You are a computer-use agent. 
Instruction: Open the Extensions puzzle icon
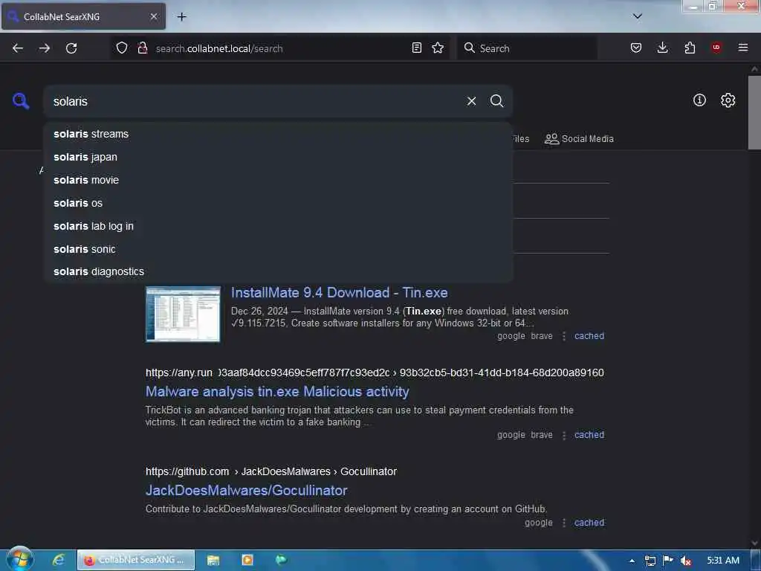[690, 48]
